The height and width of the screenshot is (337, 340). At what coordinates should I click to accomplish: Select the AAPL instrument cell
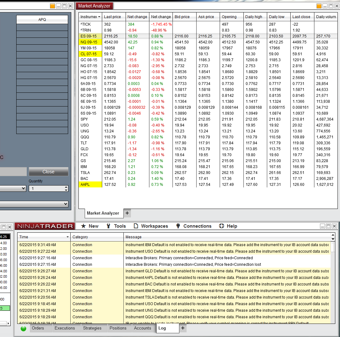pyautogui.click(x=90, y=185)
